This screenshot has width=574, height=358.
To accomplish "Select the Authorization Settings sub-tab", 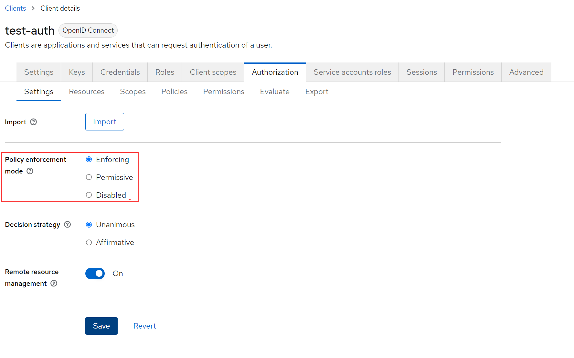I will pos(39,92).
